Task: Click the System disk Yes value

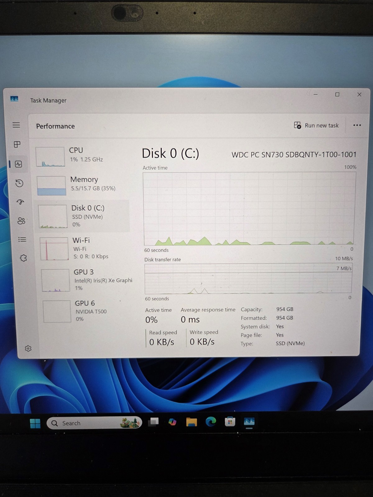Action: point(280,326)
